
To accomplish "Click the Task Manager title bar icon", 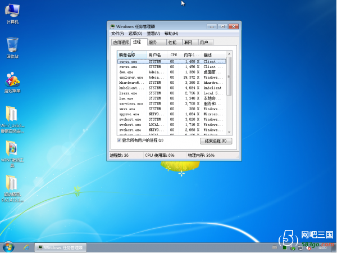I will point(112,26).
